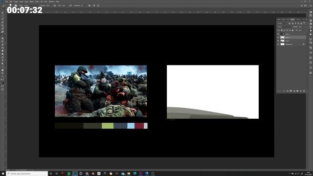This screenshot has height=176, width=313.
Task: Click the Windows taskbar search box
Action: pos(27,174)
